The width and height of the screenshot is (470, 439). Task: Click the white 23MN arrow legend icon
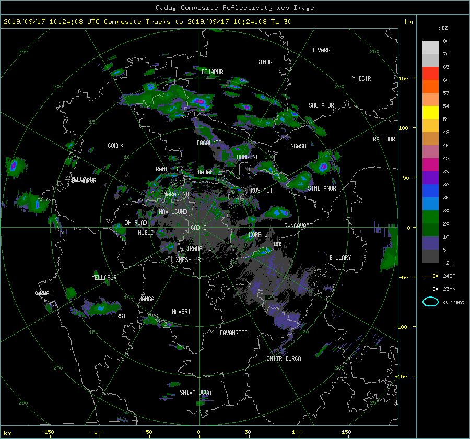[x=430, y=289]
